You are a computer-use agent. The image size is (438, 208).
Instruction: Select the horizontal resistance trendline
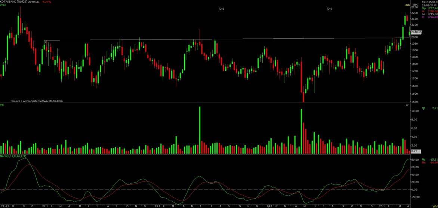point(224,39)
